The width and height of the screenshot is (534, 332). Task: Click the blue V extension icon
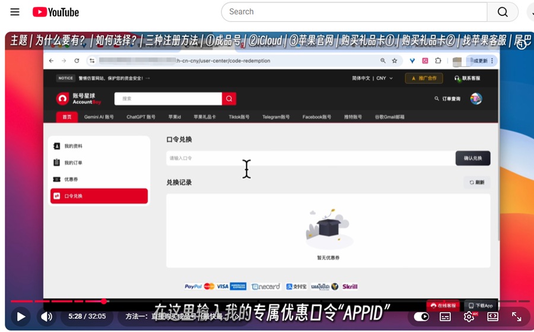[x=412, y=61]
